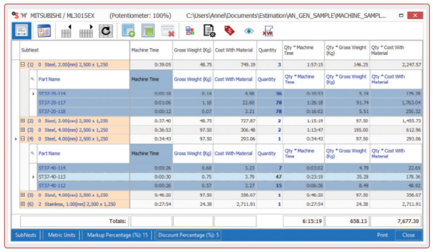Export using the XW file icon
This screenshot has width=433, height=252.
(268, 31)
